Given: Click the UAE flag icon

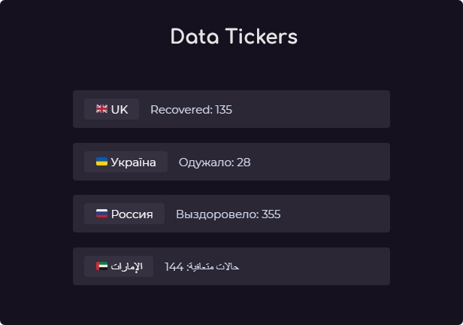Looking at the screenshot, I should point(101,266).
